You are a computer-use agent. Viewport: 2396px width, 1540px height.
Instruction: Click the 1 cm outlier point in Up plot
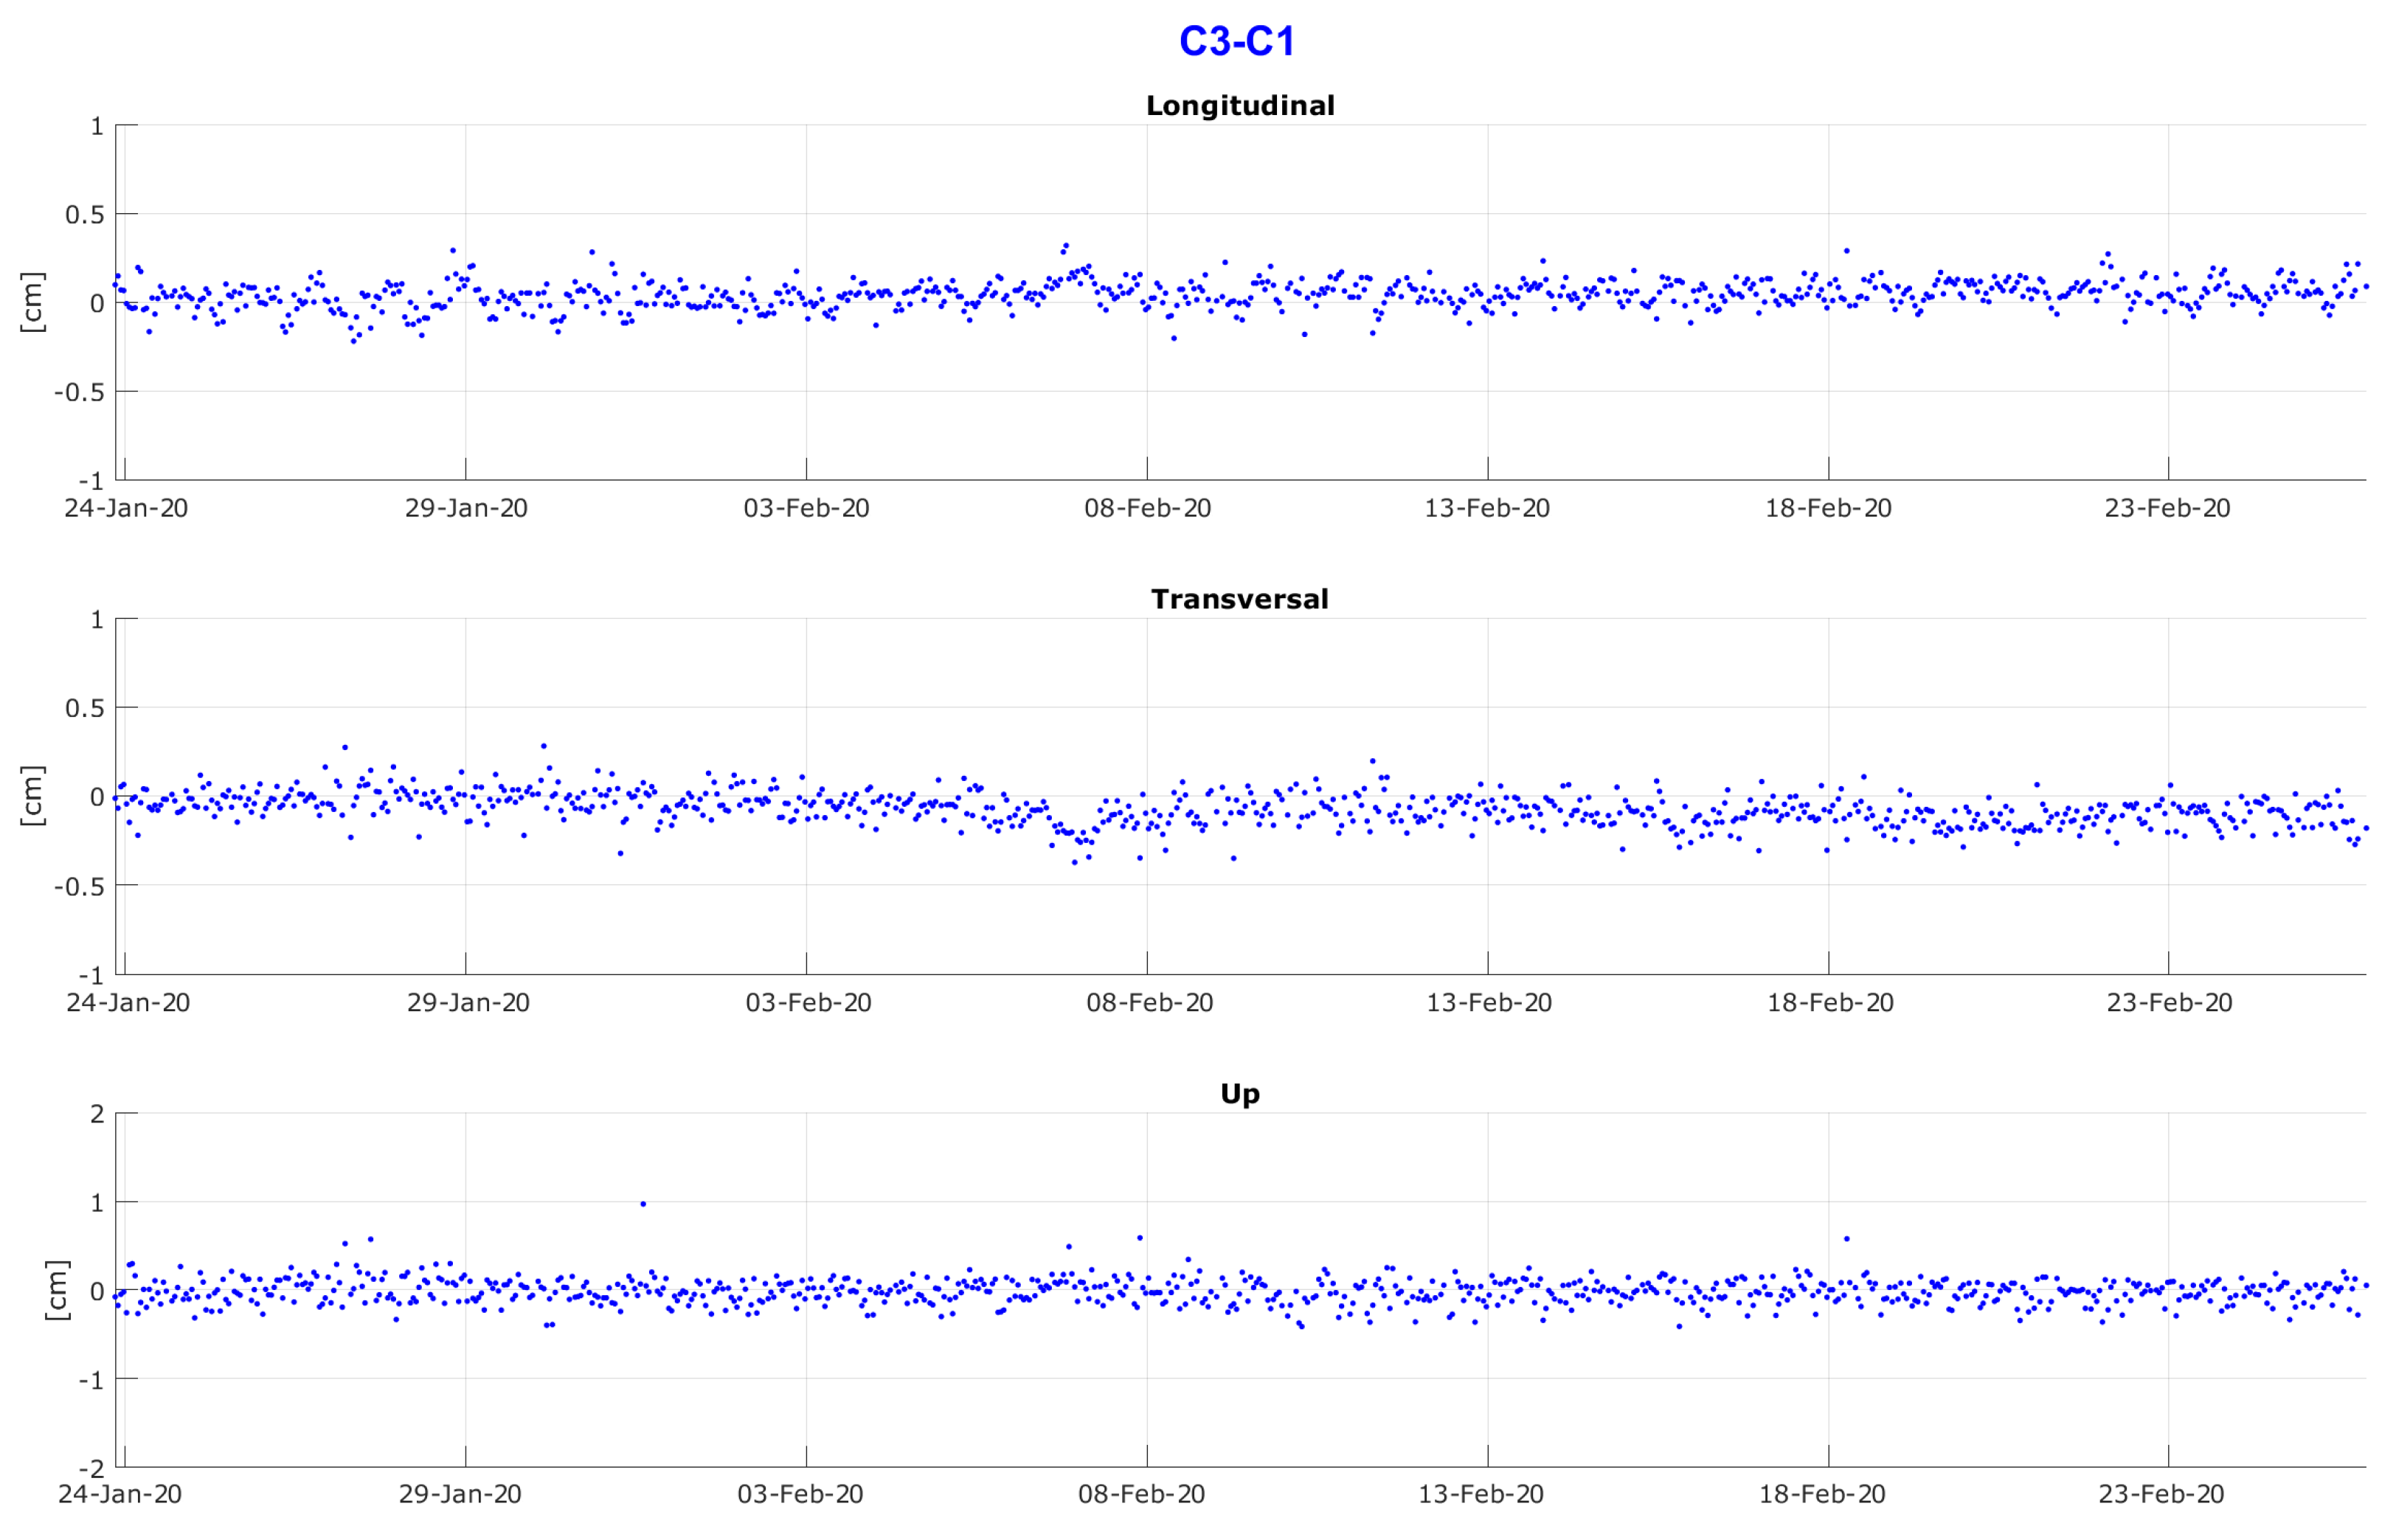(643, 1204)
